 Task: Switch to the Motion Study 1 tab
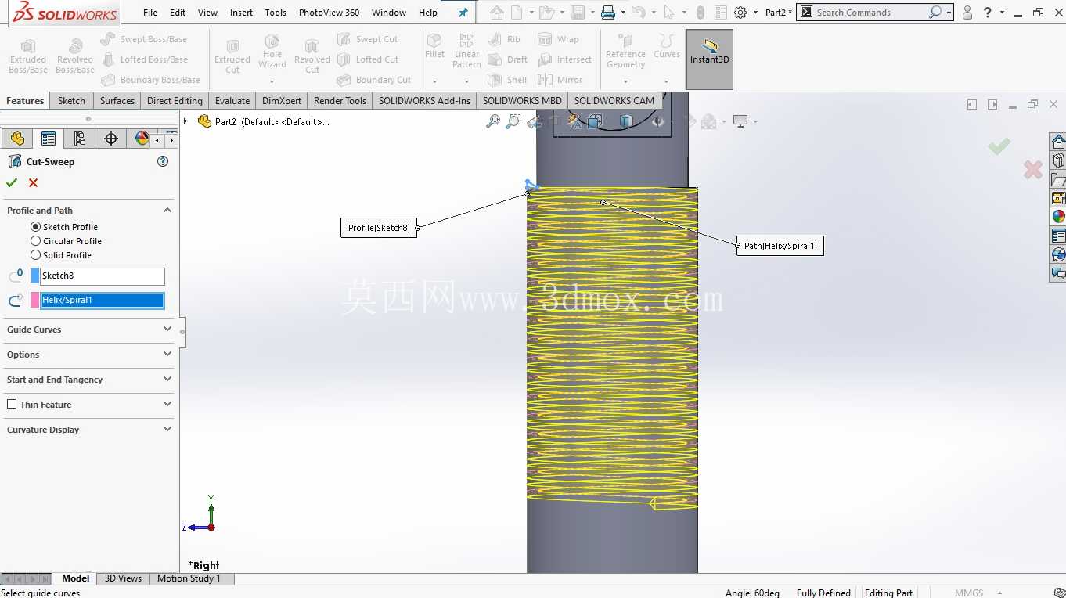click(x=189, y=578)
